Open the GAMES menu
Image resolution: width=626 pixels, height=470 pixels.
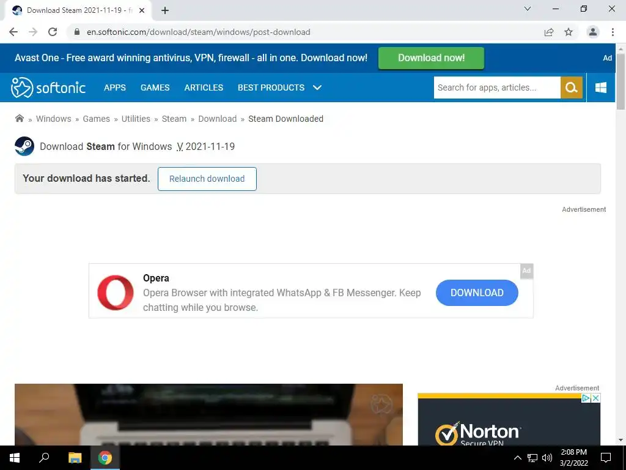click(155, 88)
